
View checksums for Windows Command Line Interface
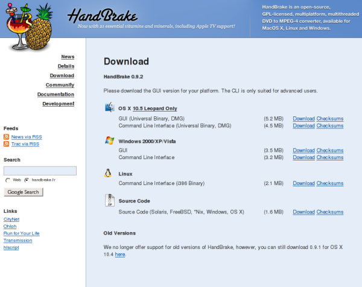(x=329, y=157)
